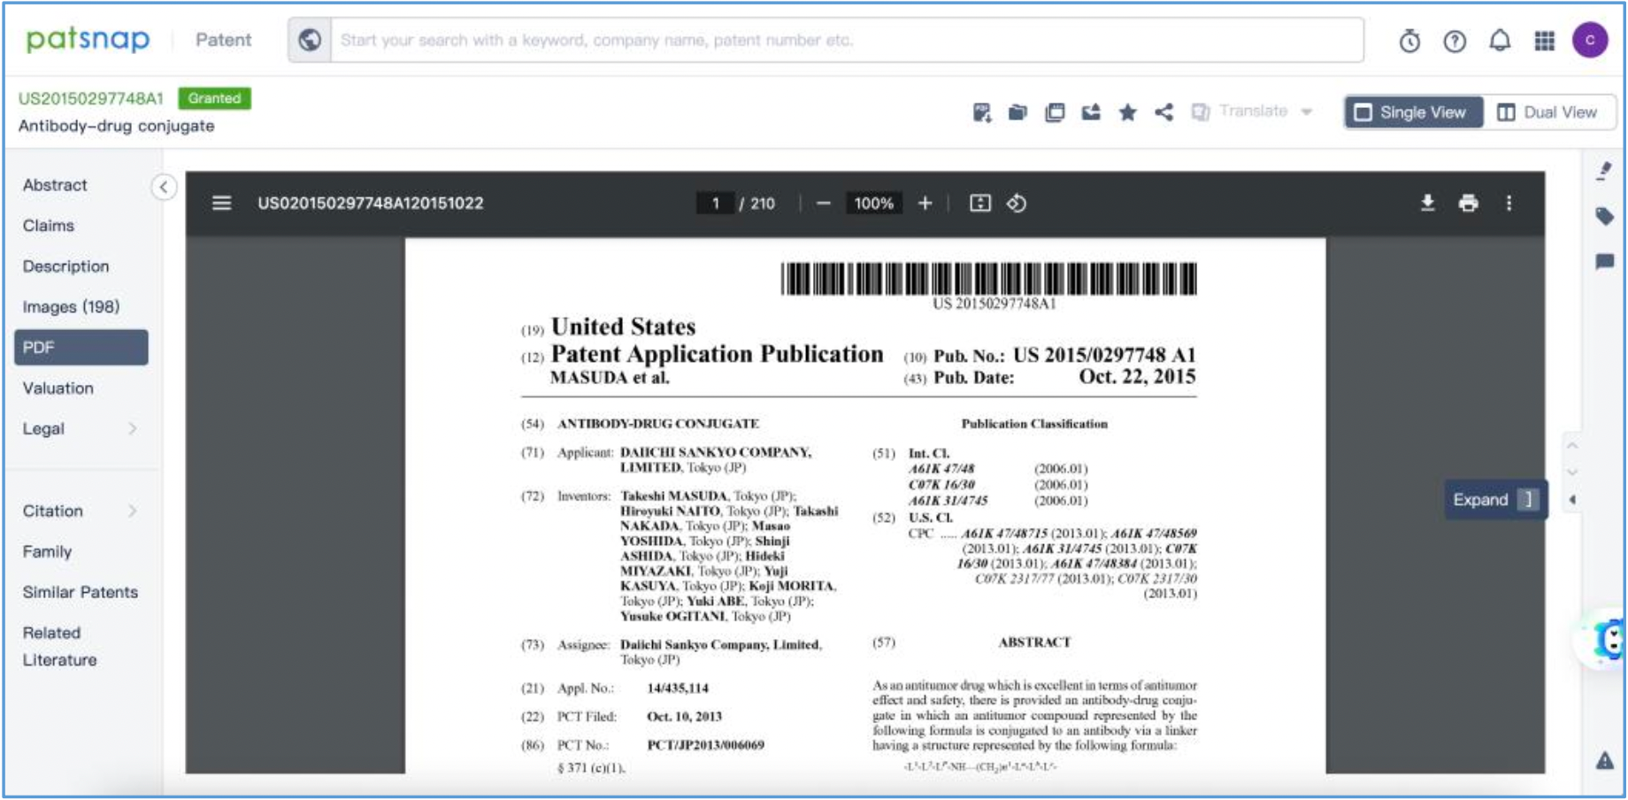Click the down chevron on right panel
The height and width of the screenshot is (800, 1628).
1572,472
